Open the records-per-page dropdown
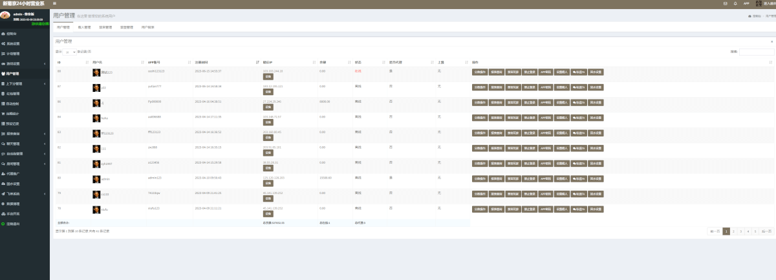The width and height of the screenshot is (776, 280). pyautogui.click(x=70, y=52)
